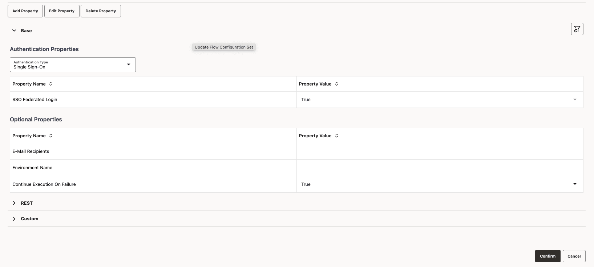Image resolution: width=594 pixels, height=267 pixels.
Task: Sort Authentication Properties by Property Name
Action: click(51, 84)
